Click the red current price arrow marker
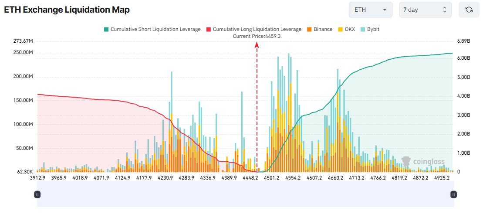The image size is (483, 214). [257, 44]
